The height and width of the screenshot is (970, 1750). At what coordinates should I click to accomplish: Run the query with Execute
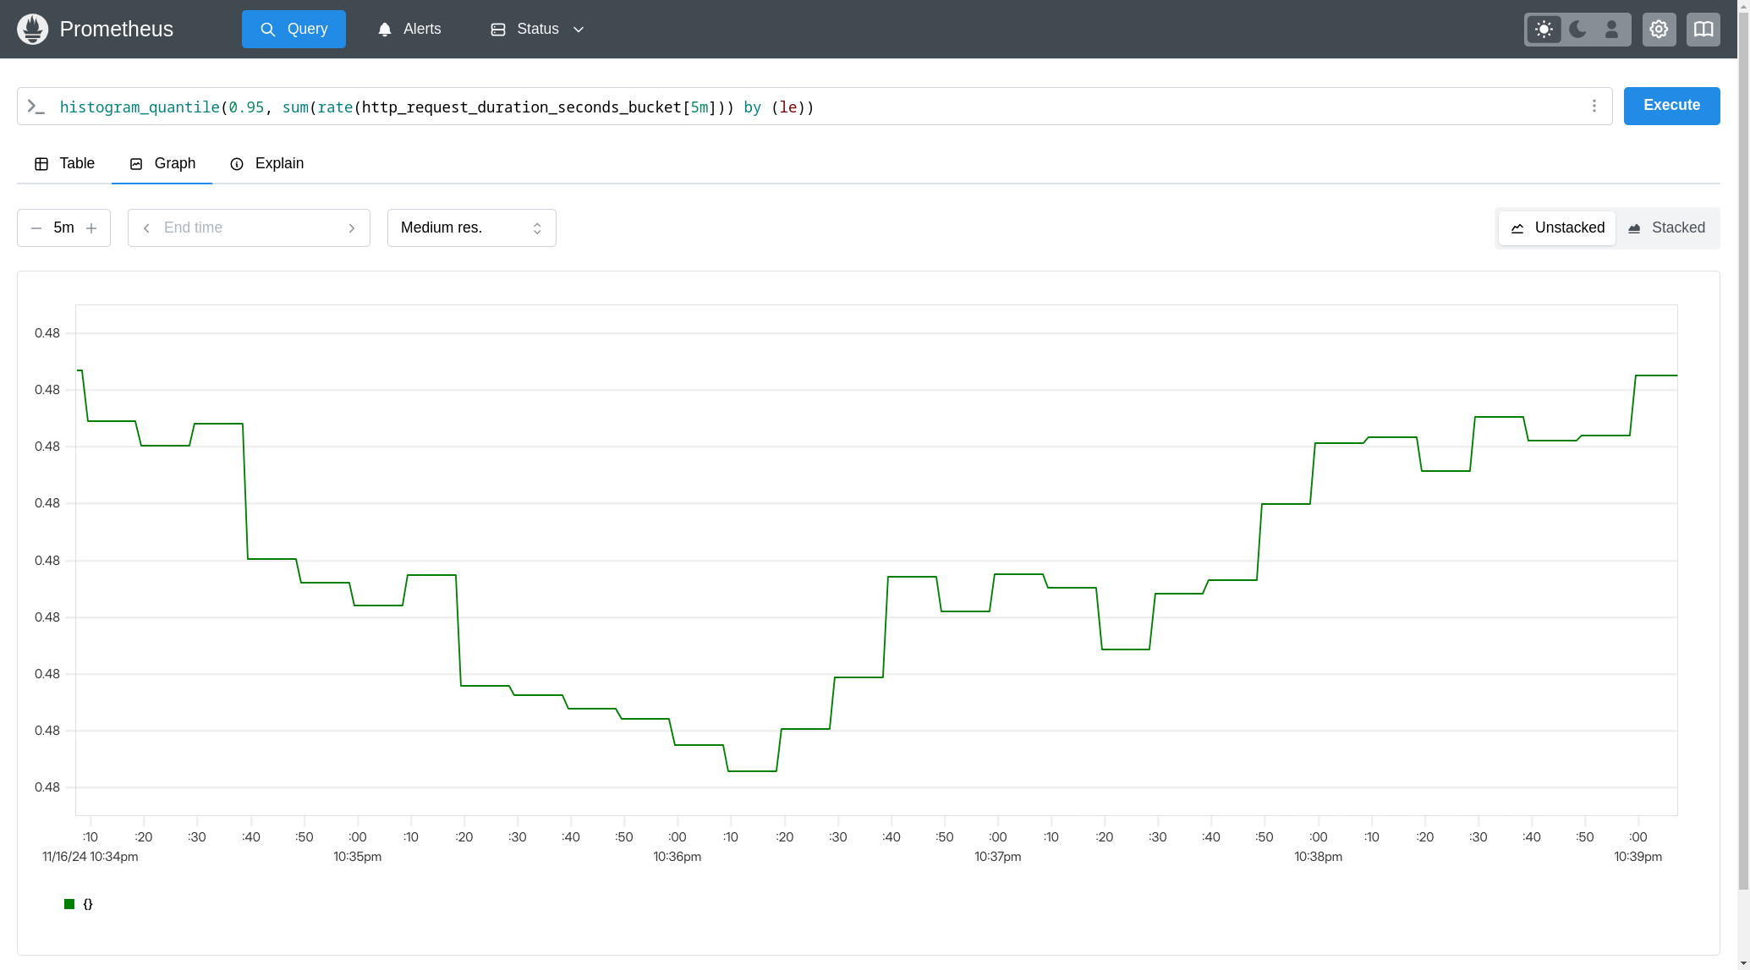(x=1671, y=106)
